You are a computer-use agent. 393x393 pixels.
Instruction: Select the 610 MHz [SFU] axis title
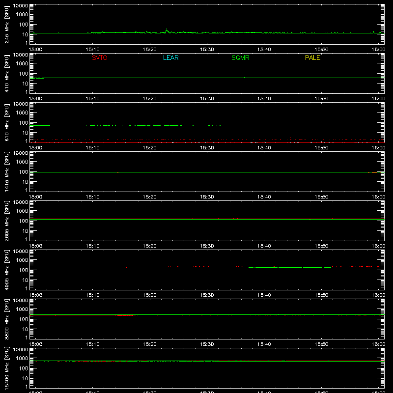6,122
